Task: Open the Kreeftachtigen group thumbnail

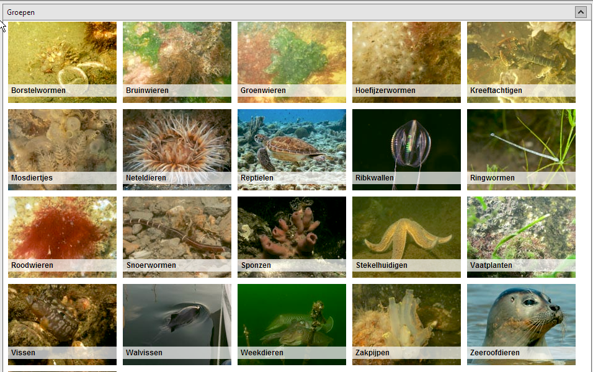Action: point(521,63)
